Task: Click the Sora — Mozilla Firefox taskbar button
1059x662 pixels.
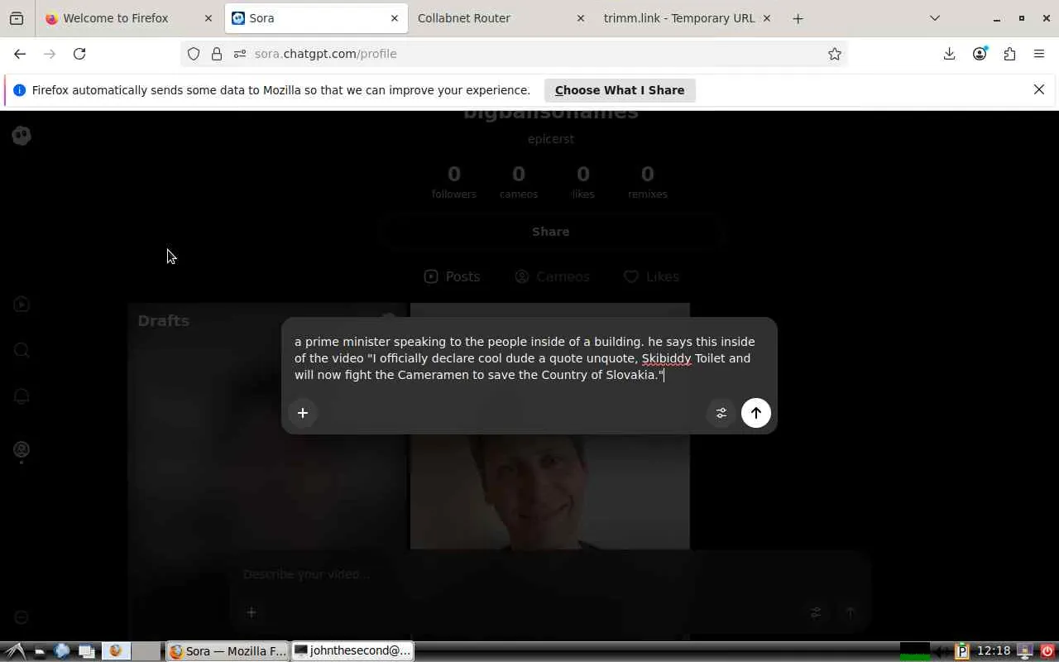Action: 228,651
